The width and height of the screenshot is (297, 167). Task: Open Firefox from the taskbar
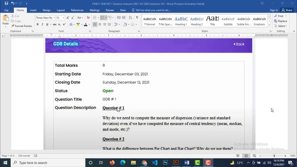[112, 163]
